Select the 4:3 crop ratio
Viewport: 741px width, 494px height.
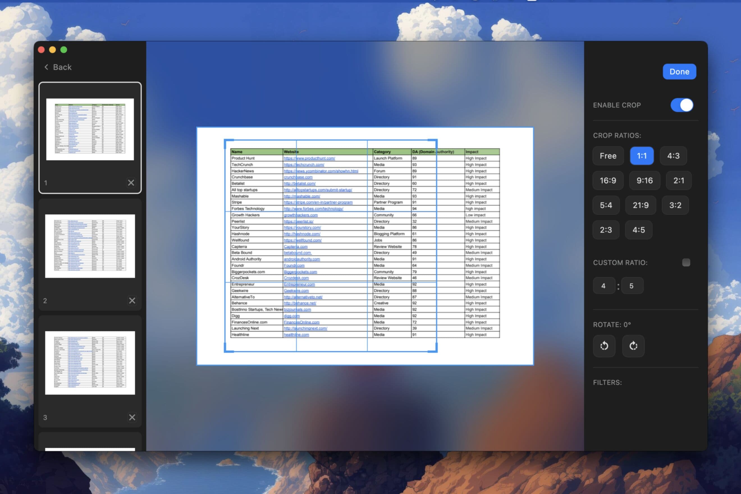tap(673, 156)
